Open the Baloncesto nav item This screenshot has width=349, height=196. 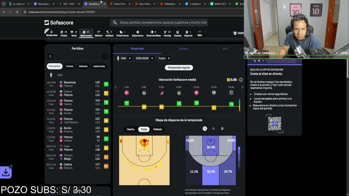(86, 33)
